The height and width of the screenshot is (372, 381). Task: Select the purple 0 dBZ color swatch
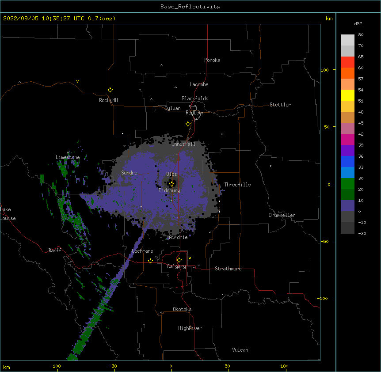coord(347,206)
